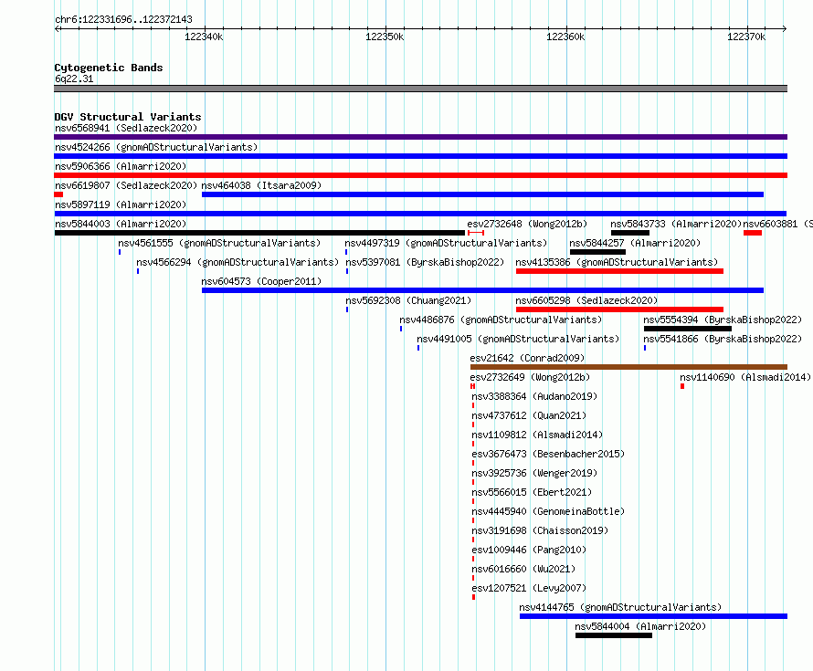Click the nsv5906366 (Almarri2020) red bar
The width and height of the screenshot is (813, 671).
(420, 175)
